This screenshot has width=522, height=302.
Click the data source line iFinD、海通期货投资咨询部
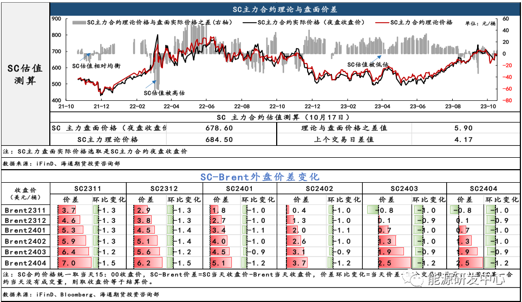61,164
